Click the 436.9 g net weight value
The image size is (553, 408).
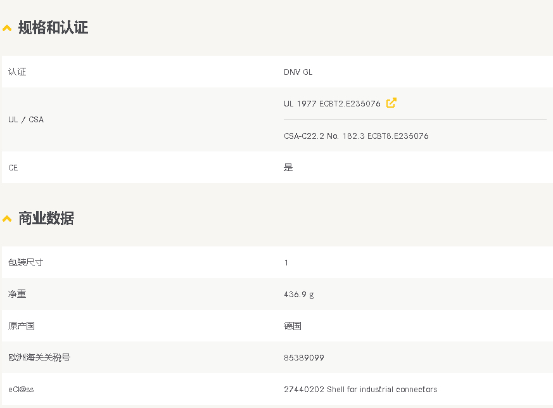coord(299,295)
